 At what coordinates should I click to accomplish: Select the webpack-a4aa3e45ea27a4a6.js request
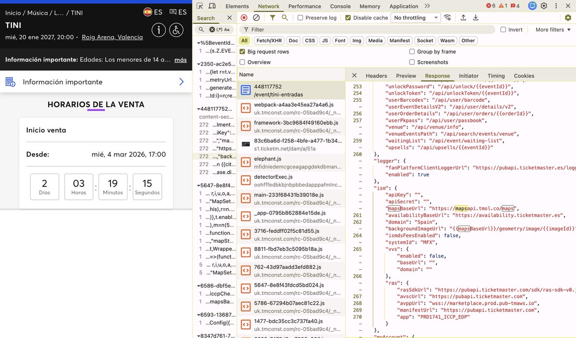tap(291, 108)
